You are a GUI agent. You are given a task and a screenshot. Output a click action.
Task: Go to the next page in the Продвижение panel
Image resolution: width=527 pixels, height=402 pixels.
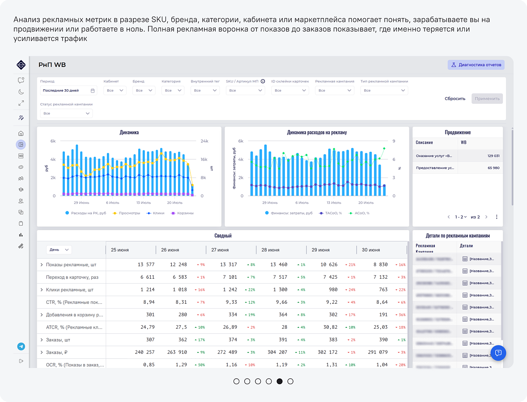coord(486,217)
